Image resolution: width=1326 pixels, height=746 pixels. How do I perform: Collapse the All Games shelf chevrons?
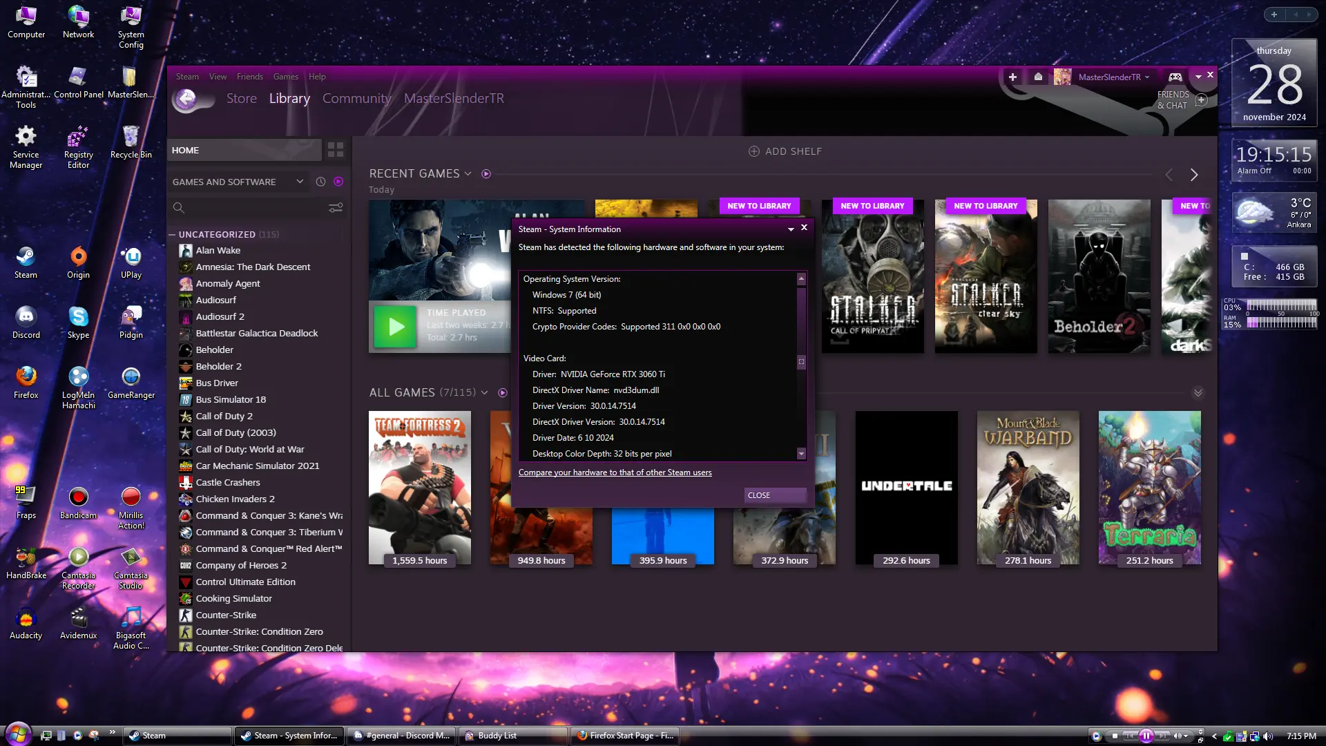(x=1198, y=392)
